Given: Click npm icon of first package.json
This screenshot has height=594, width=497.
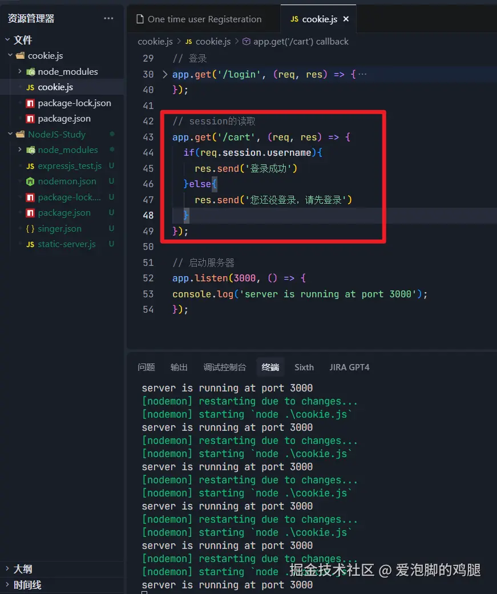Looking at the screenshot, I should tap(30, 119).
